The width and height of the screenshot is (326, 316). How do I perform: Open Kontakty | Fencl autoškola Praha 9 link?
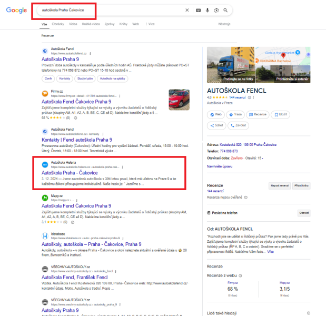[x=77, y=140]
